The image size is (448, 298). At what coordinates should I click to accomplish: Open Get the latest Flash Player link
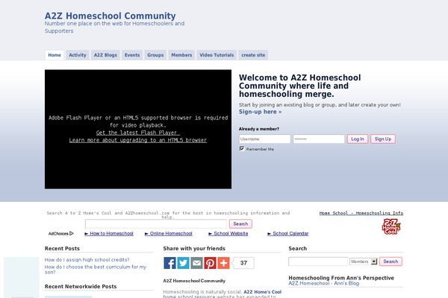[138, 133]
